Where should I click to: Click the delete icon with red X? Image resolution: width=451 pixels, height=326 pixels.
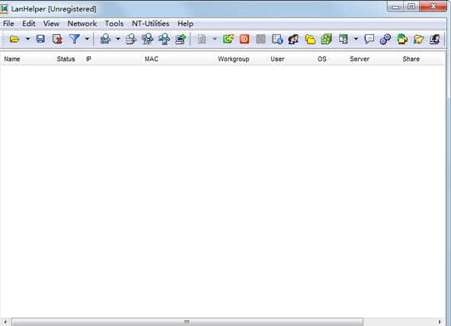57,39
